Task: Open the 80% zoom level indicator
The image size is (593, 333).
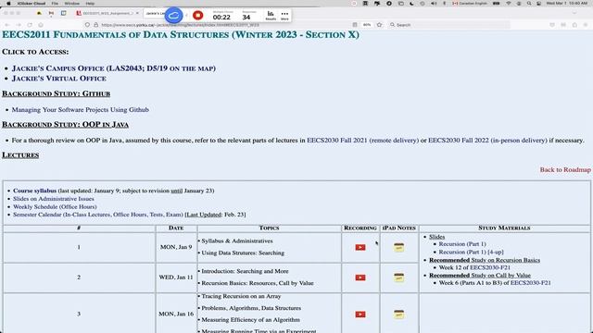Action: [367, 25]
